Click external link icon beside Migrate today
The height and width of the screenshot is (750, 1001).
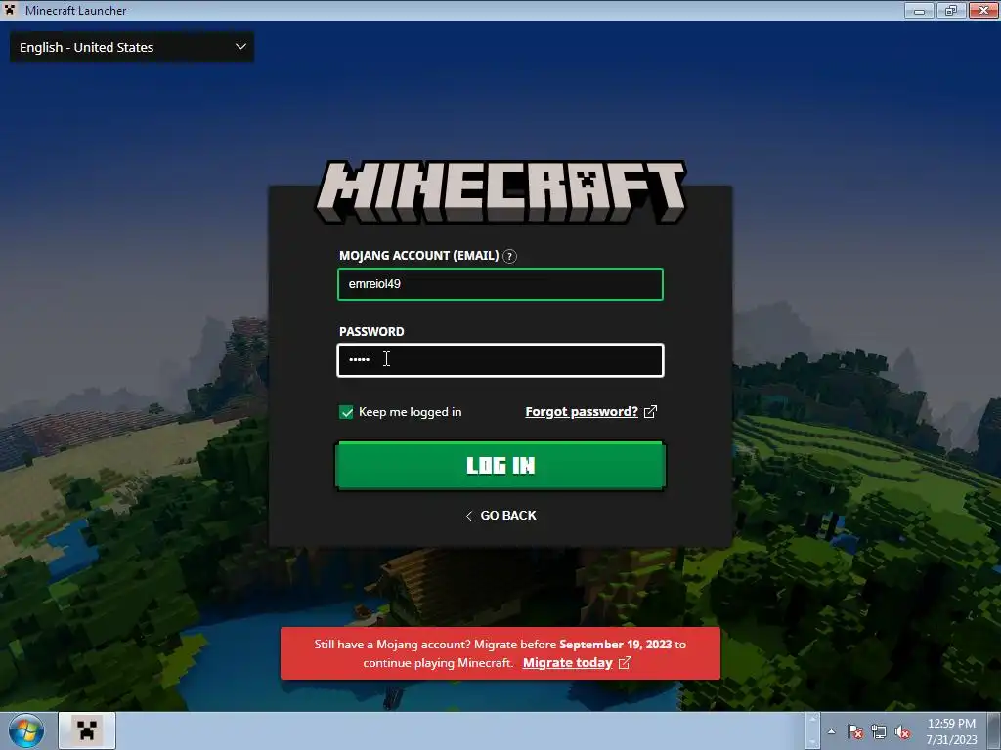(x=625, y=663)
